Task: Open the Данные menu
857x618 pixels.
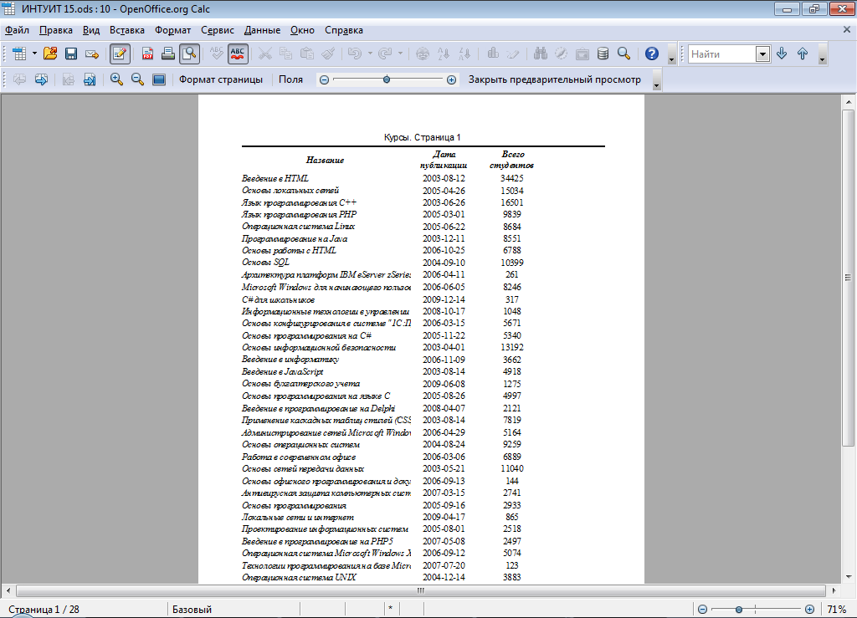Action: pos(262,30)
